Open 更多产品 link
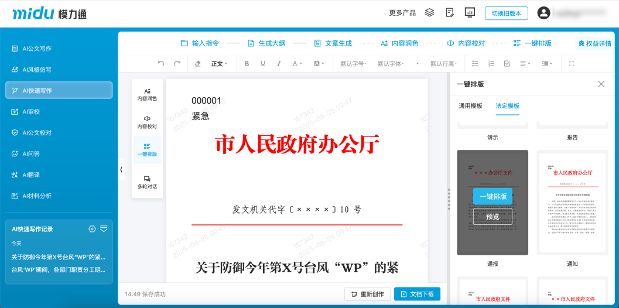 tap(402, 13)
